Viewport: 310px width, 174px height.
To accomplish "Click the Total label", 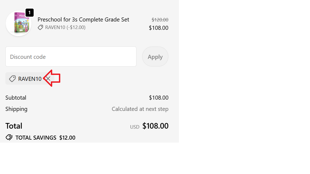I will (x=14, y=126).
